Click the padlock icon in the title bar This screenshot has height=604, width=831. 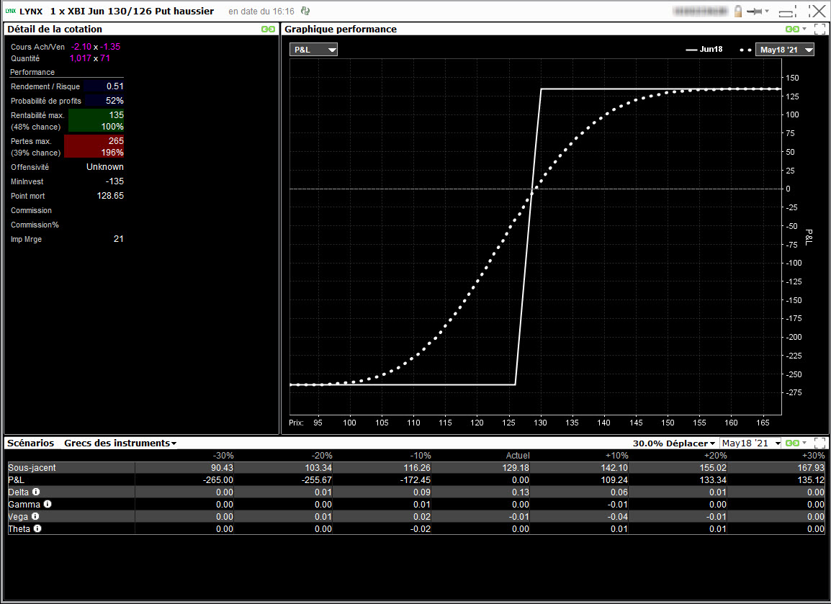pos(738,12)
